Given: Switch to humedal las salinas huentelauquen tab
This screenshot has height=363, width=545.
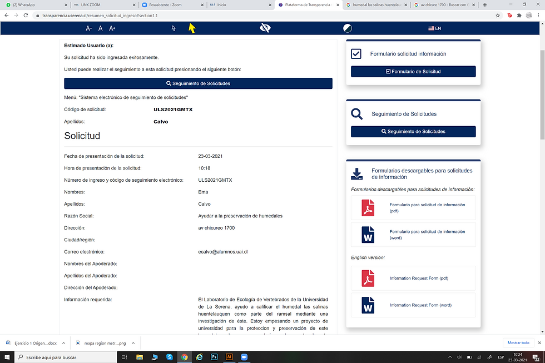Looking at the screenshot, I should point(375,5).
